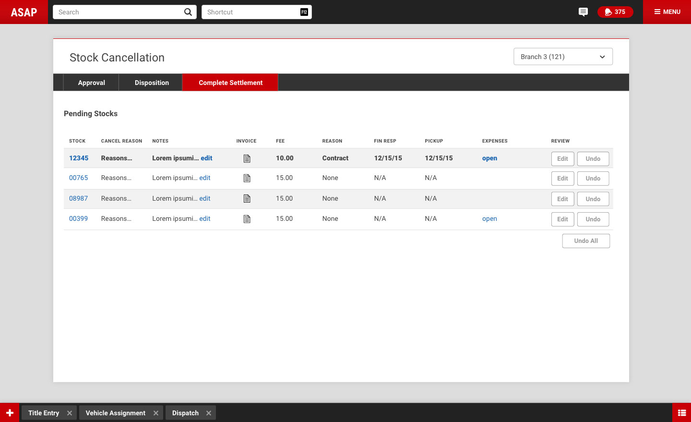Open invoice document for stock 00765
Viewport: 691px width, 422px height.
coord(247,178)
